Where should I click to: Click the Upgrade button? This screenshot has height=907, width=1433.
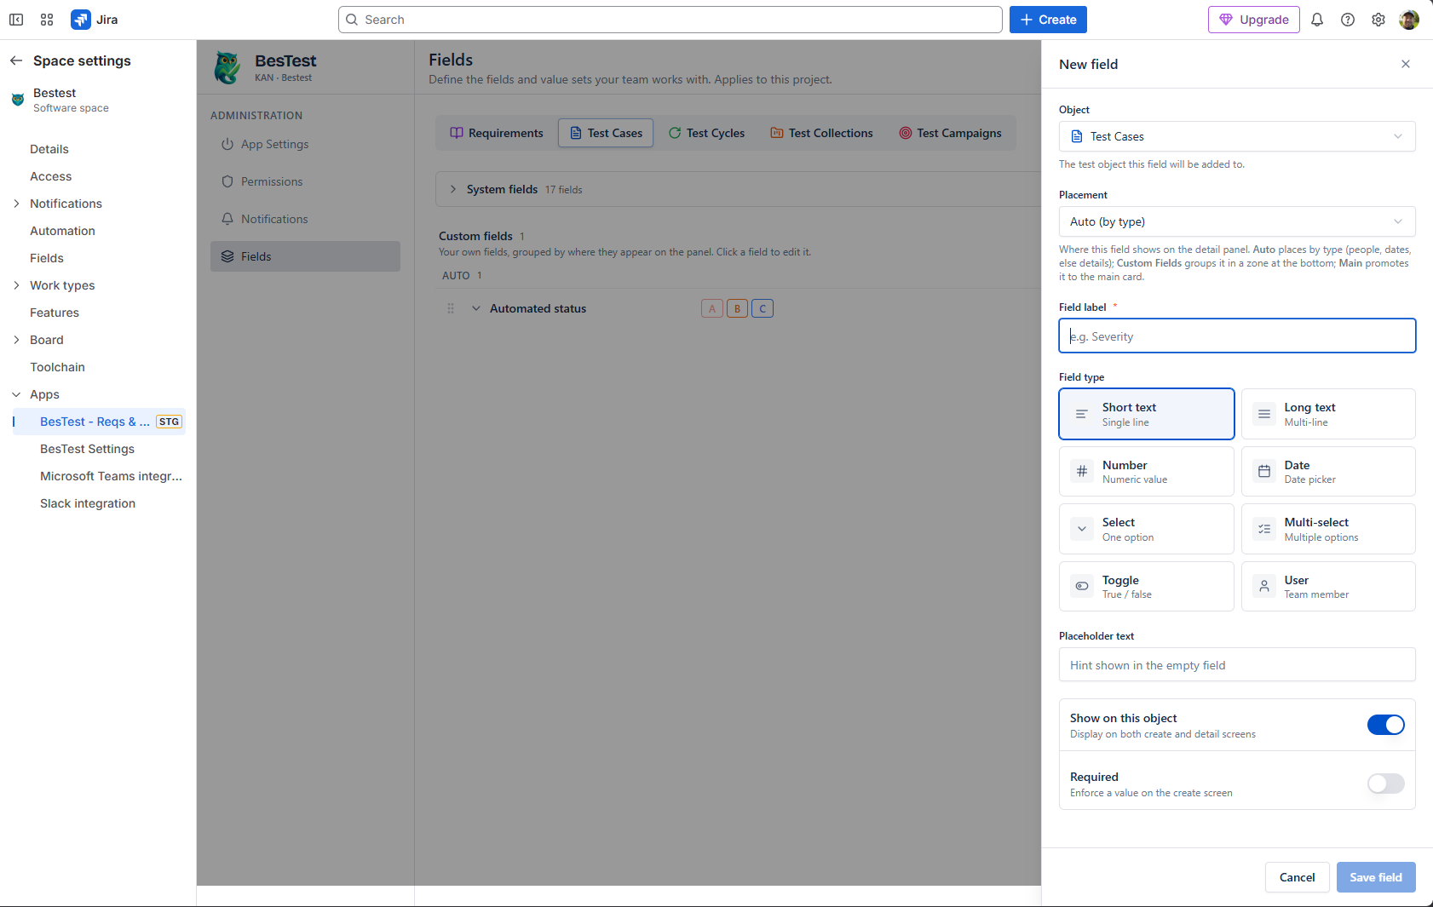click(1253, 20)
